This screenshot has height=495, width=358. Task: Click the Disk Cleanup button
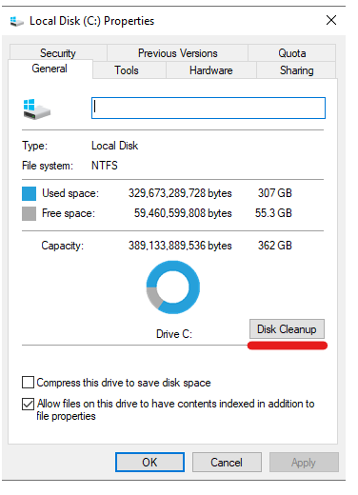tap(287, 329)
